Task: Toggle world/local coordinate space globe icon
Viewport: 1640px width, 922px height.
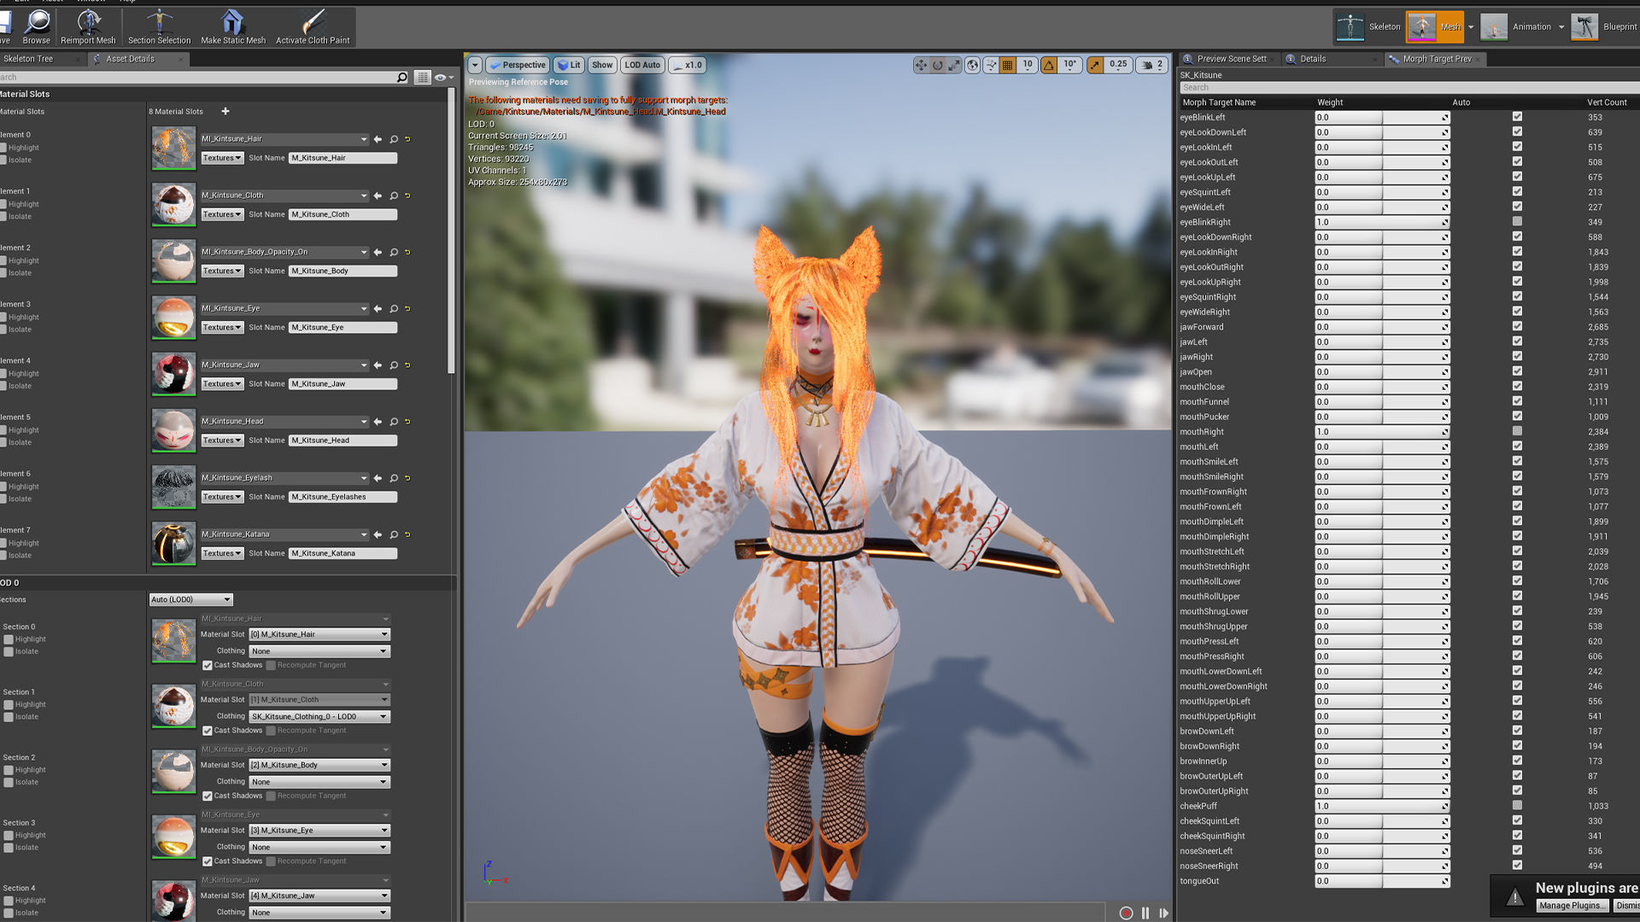Action: pyautogui.click(x=972, y=65)
